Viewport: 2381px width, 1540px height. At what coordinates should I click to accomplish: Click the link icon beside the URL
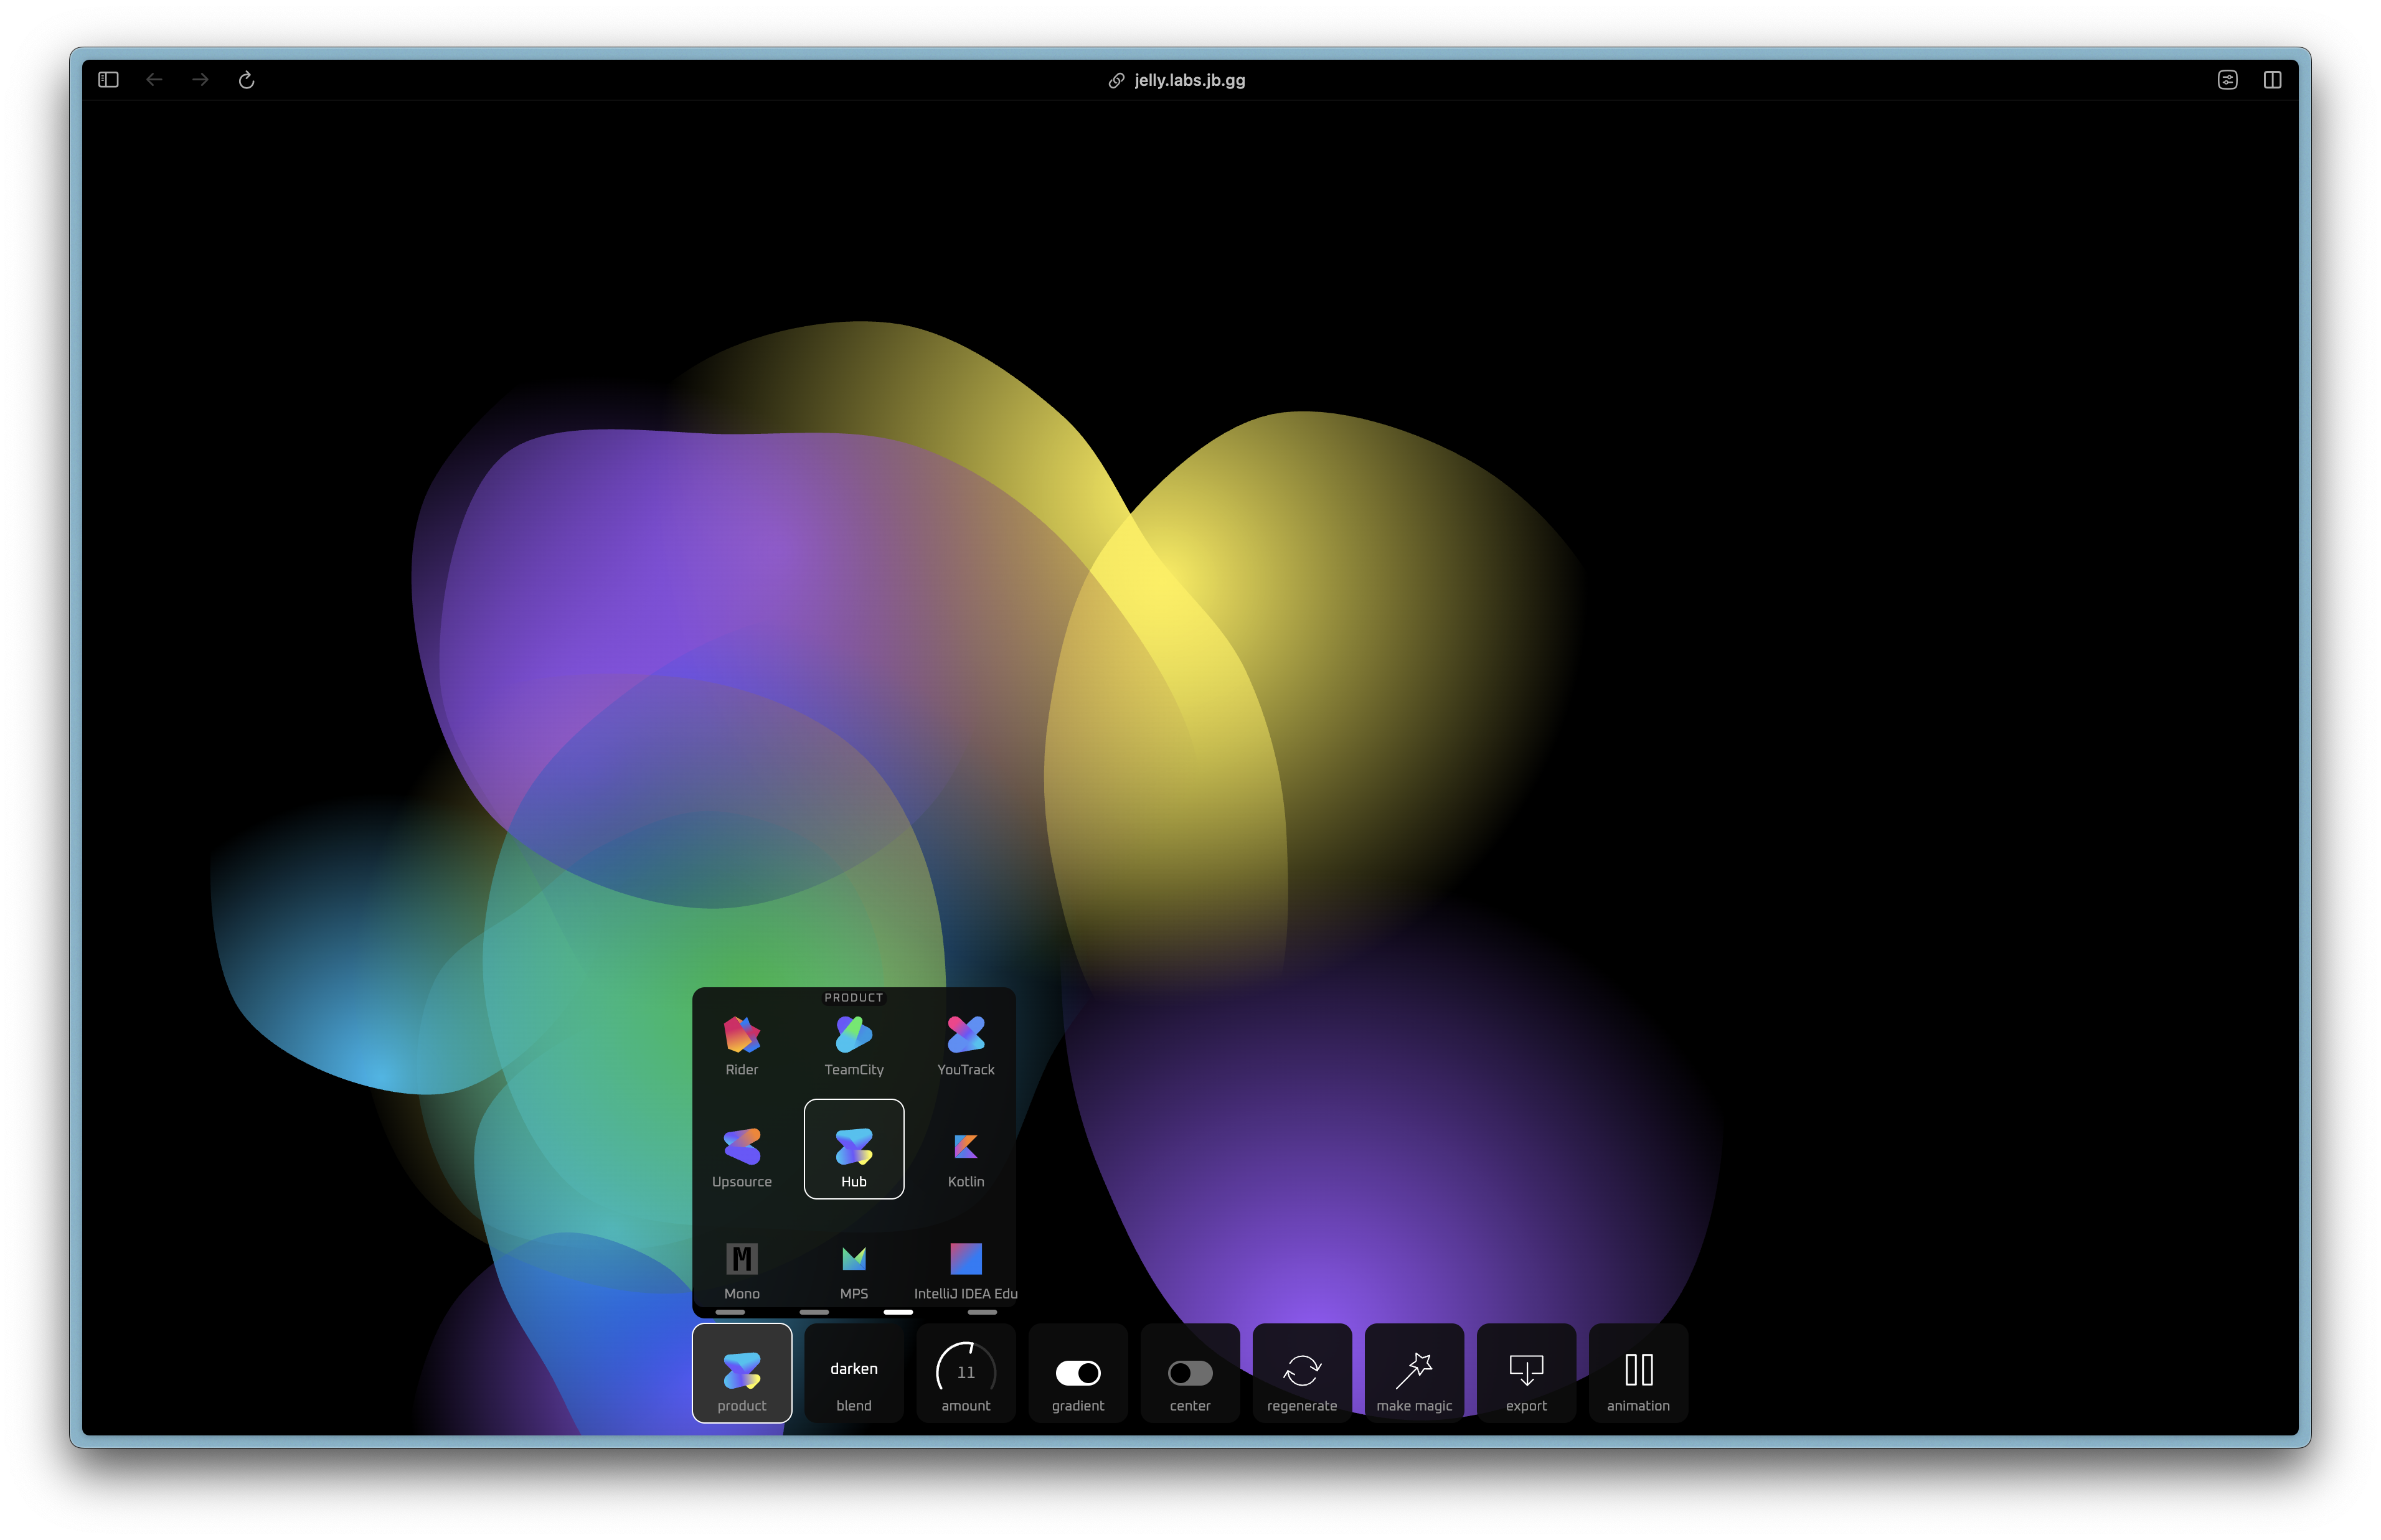pos(1116,80)
